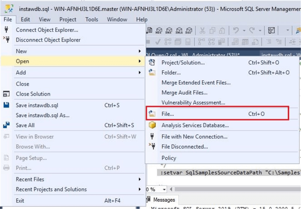Click the Paste icon in toolbar
The height and width of the screenshot is (209, 301).
222,30
